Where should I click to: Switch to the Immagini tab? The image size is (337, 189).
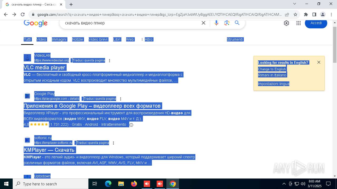[59, 39]
